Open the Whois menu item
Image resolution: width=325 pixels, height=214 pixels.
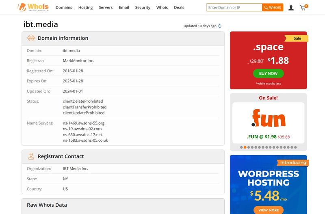click(x=162, y=7)
